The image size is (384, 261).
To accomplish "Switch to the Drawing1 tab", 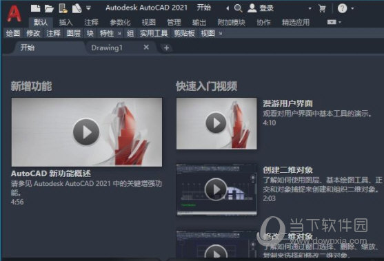I will coord(107,48).
